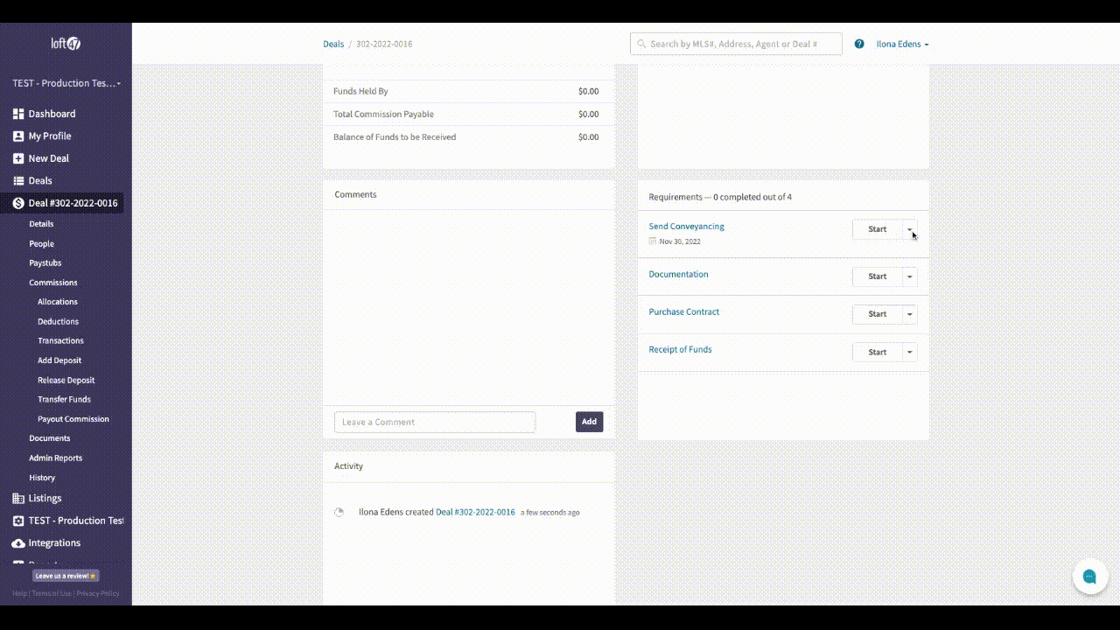Open the Purchase Contract link

[683, 311]
